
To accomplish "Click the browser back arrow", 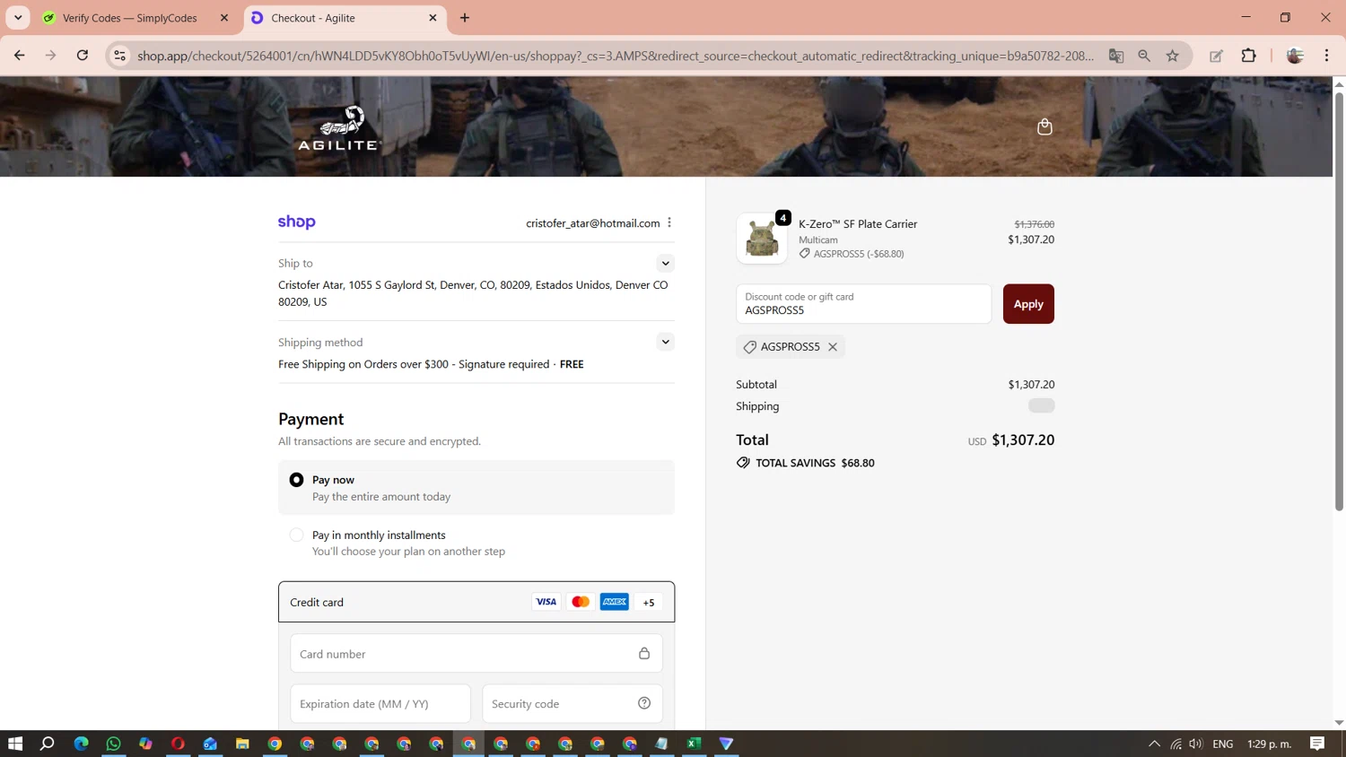I will coord(19,56).
